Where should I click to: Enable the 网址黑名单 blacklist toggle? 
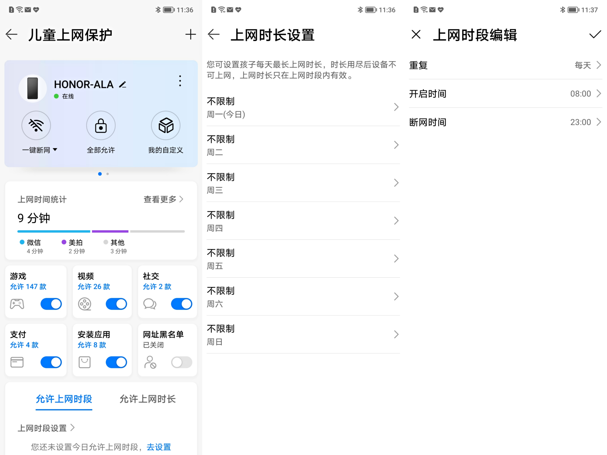pos(181,362)
